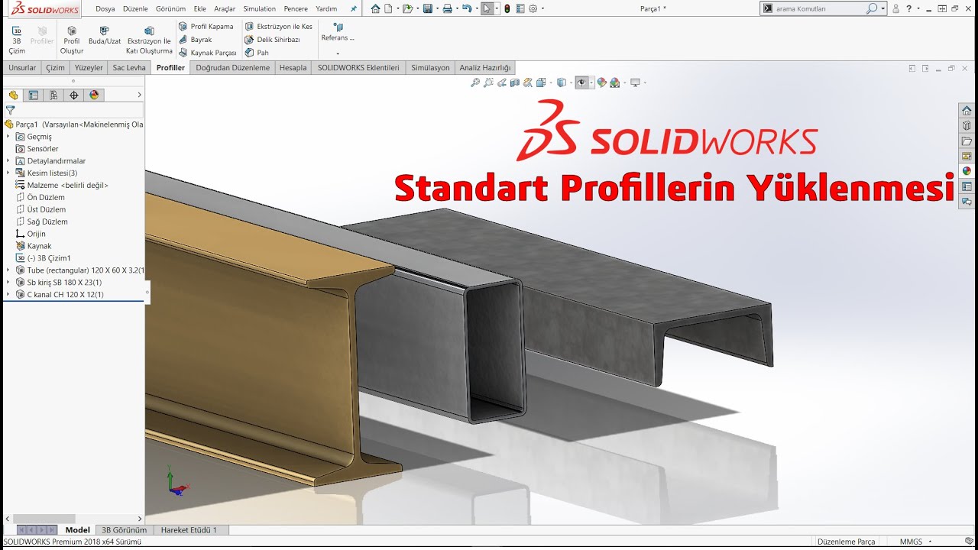Expand C kanal CH 120 X 12 node
Viewport: 978px width, 550px height.
point(8,295)
